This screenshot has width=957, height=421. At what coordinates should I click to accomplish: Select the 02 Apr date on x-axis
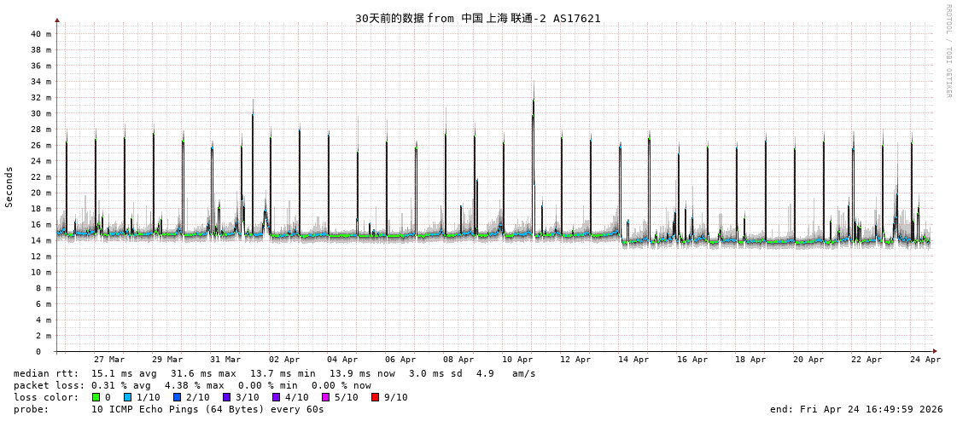[x=284, y=360]
